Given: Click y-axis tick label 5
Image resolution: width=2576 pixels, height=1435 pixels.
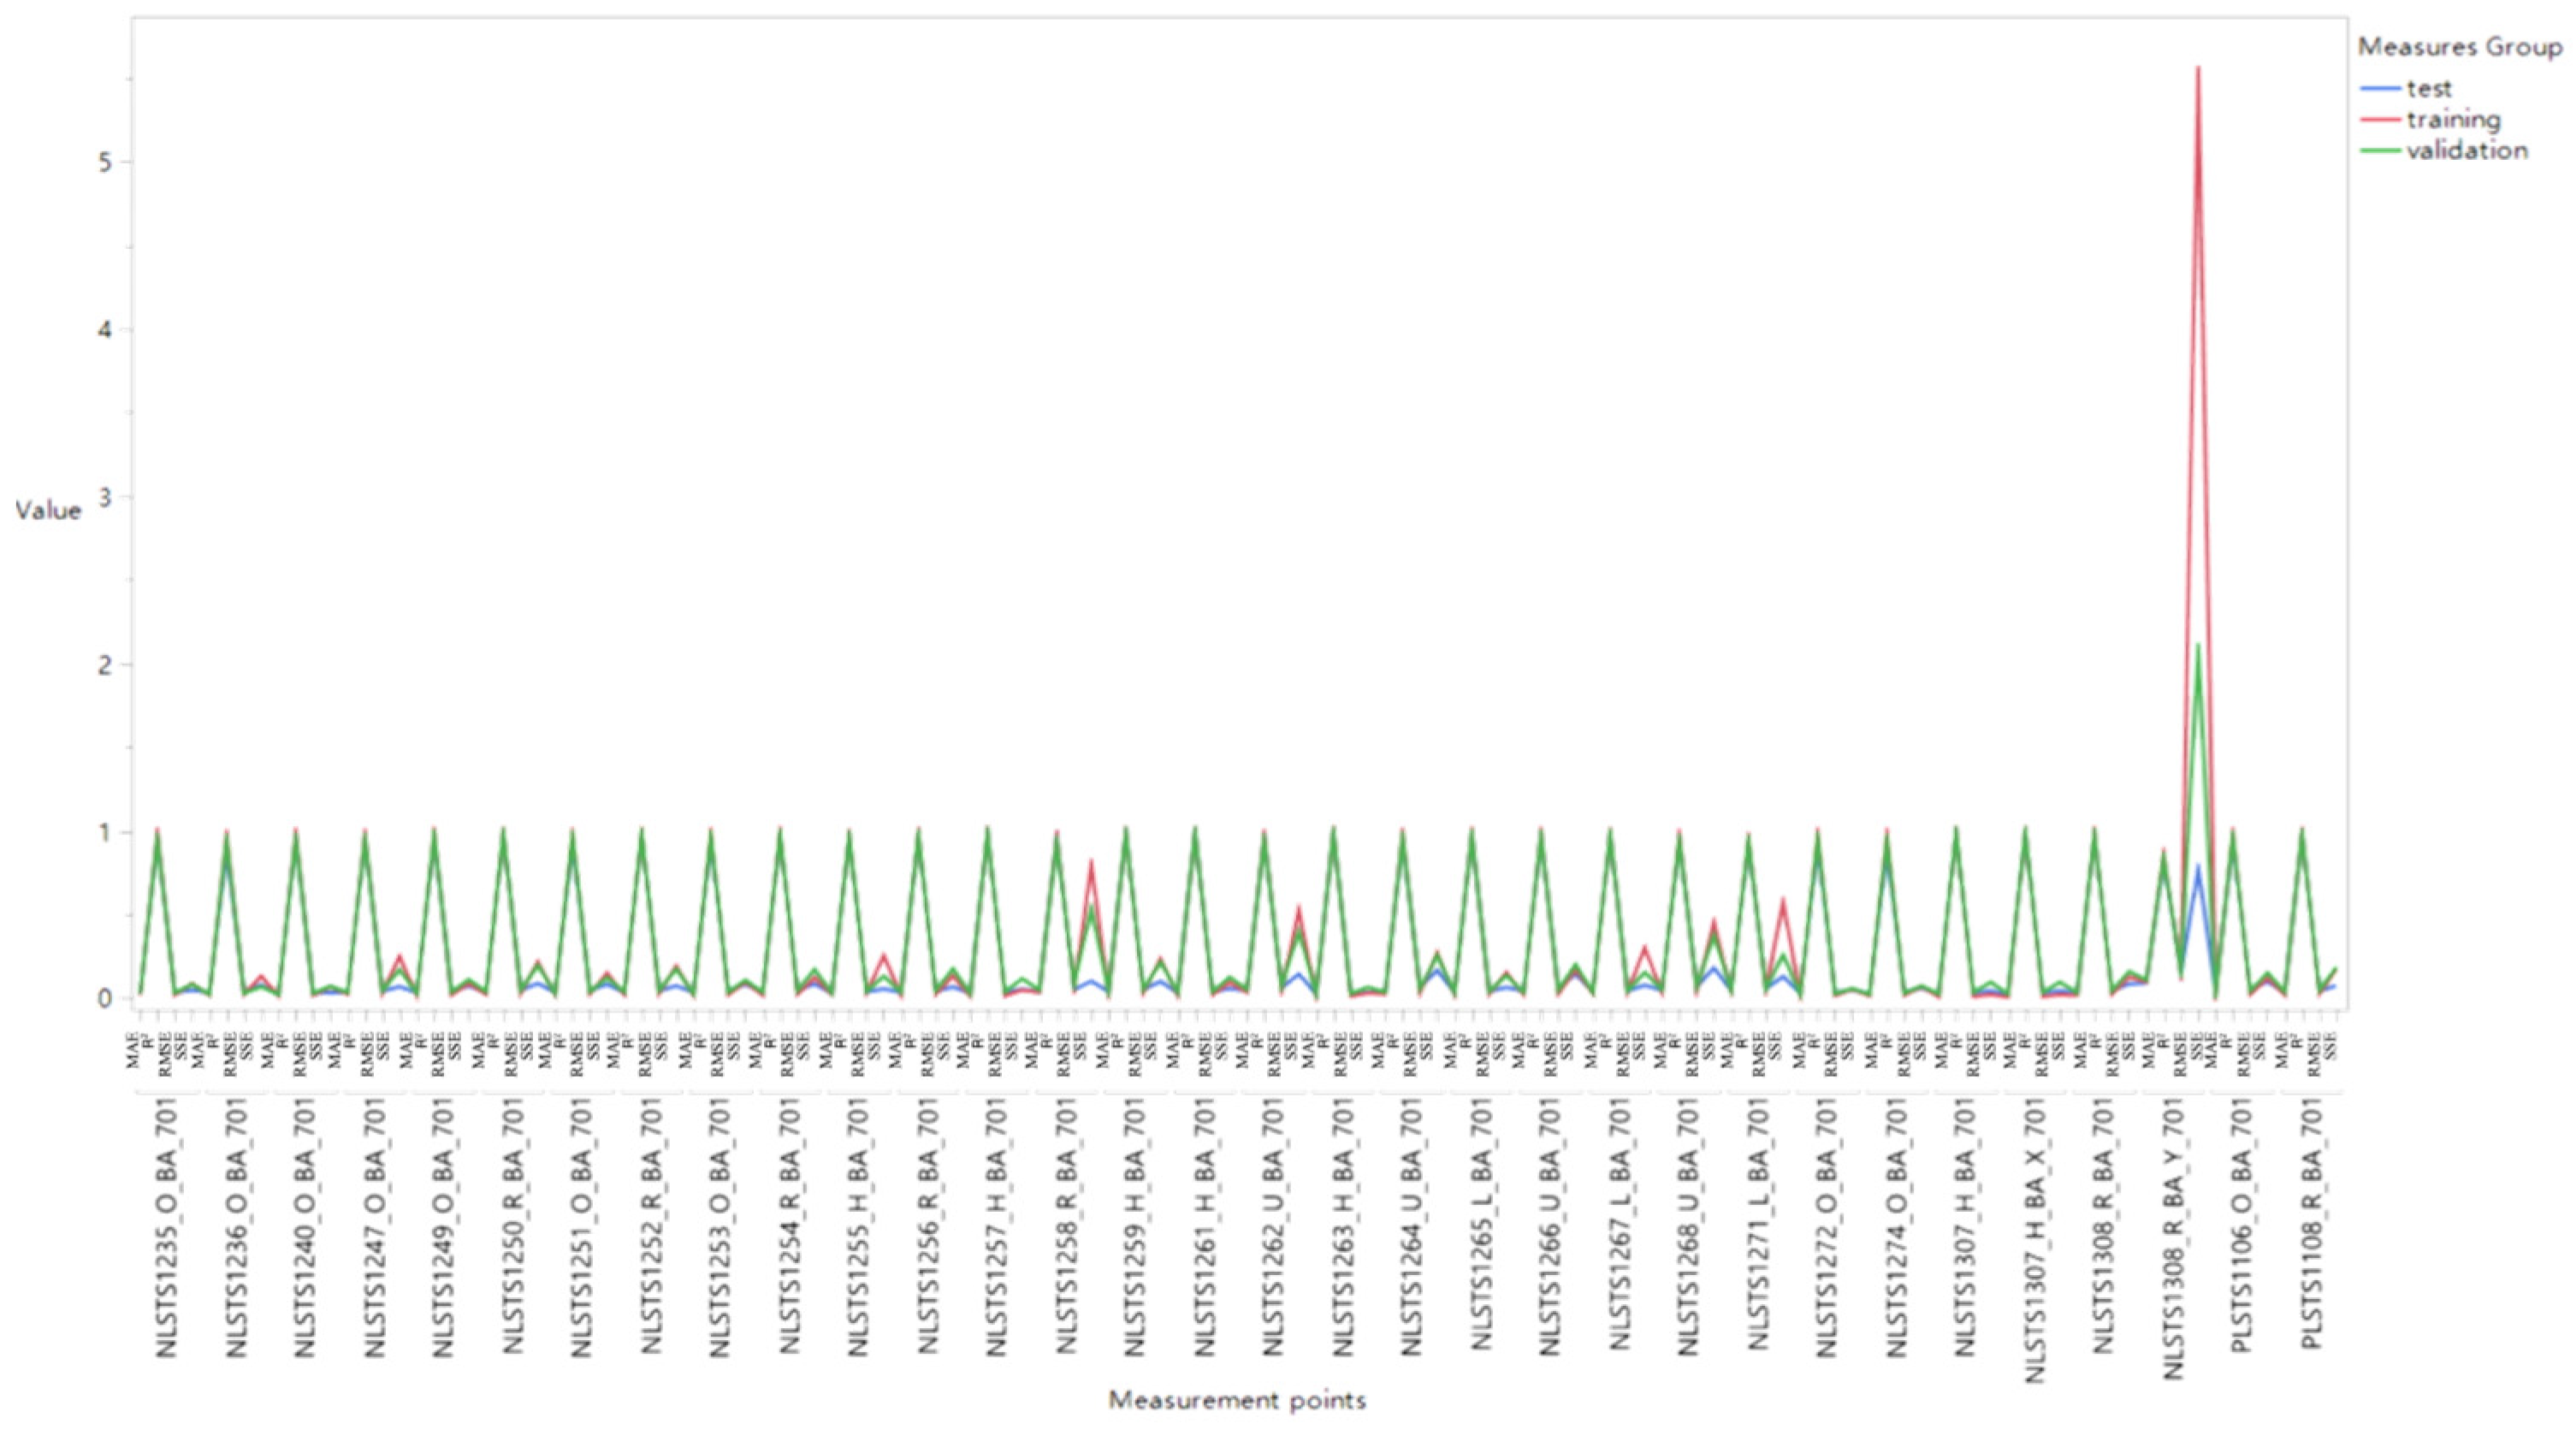Looking at the screenshot, I should coord(106,162).
